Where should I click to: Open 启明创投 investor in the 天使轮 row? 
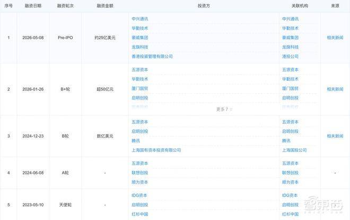pos(139,205)
